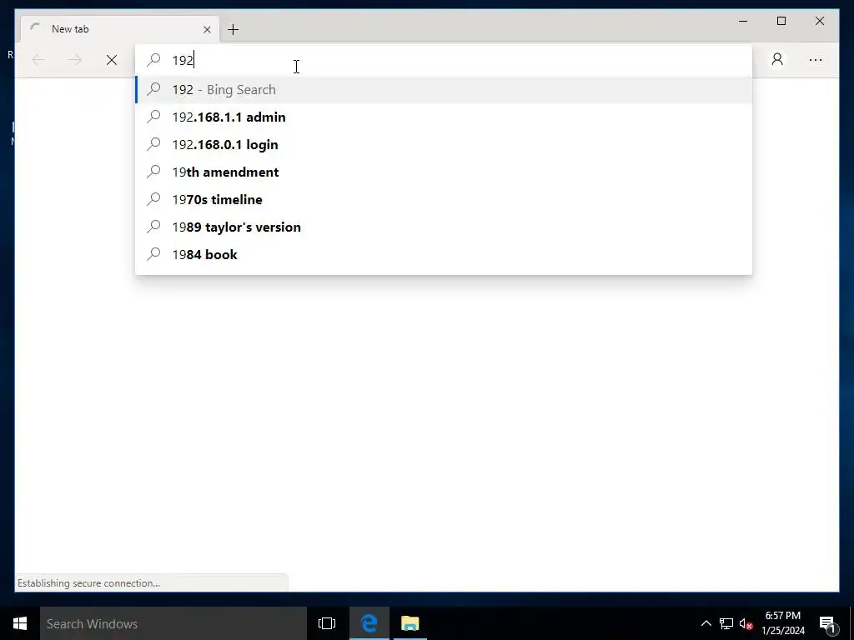Click the search icon beside '19th amendment'
The height and width of the screenshot is (640, 854).
pos(153,172)
